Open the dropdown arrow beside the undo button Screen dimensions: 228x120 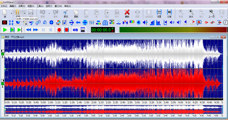coord(49,13)
